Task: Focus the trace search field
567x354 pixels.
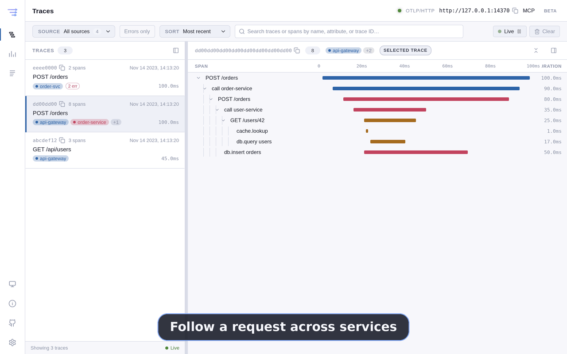Action: [349, 31]
